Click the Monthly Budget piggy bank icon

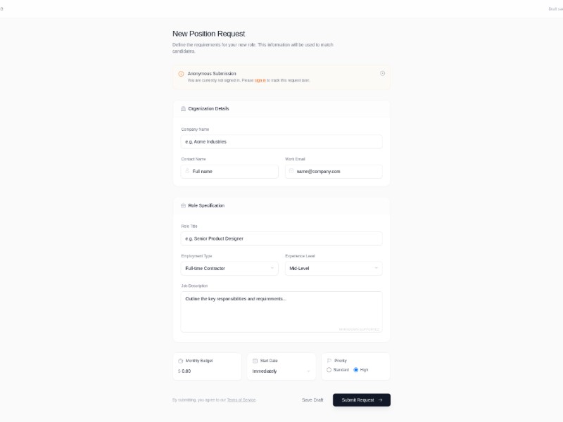[181, 361]
